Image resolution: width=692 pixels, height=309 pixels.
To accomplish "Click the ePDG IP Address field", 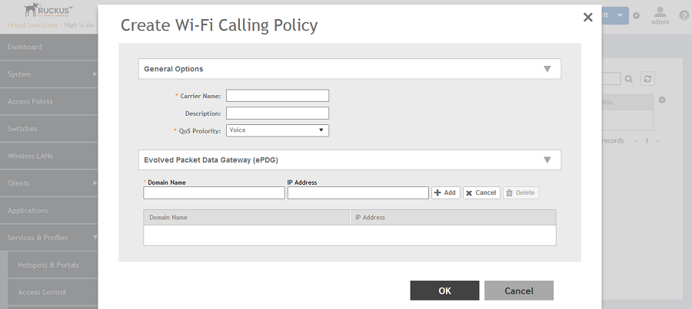I will [358, 192].
